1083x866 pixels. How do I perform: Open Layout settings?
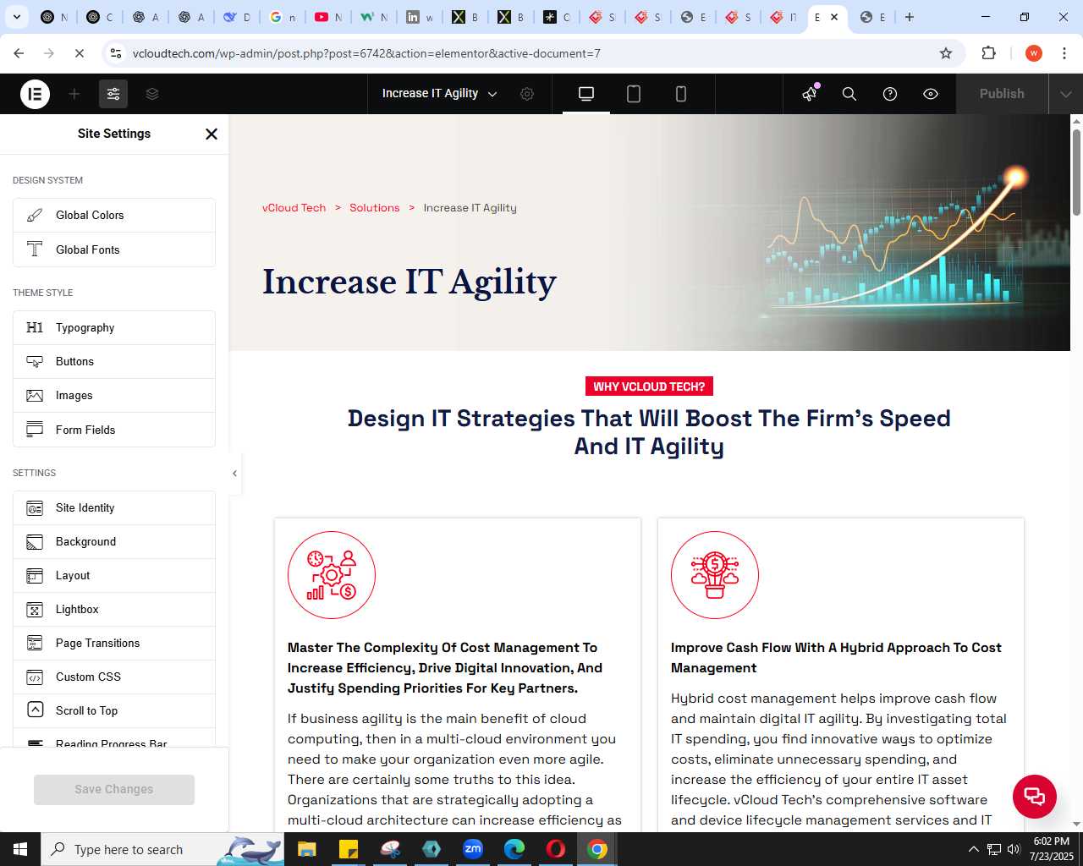pos(114,576)
